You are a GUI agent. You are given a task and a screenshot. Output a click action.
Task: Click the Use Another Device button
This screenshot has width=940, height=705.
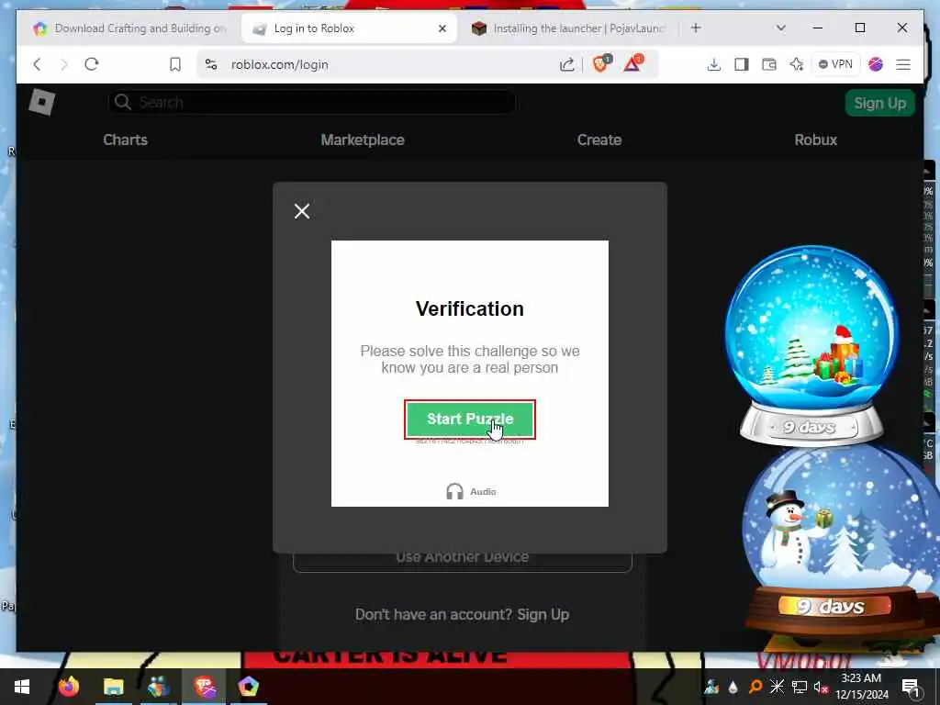(463, 559)
